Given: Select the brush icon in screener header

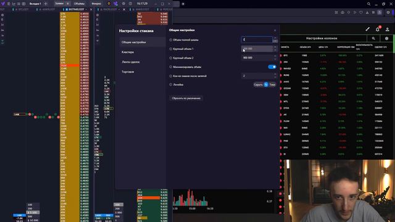Looking at the screenshot, I should (368, 30).
